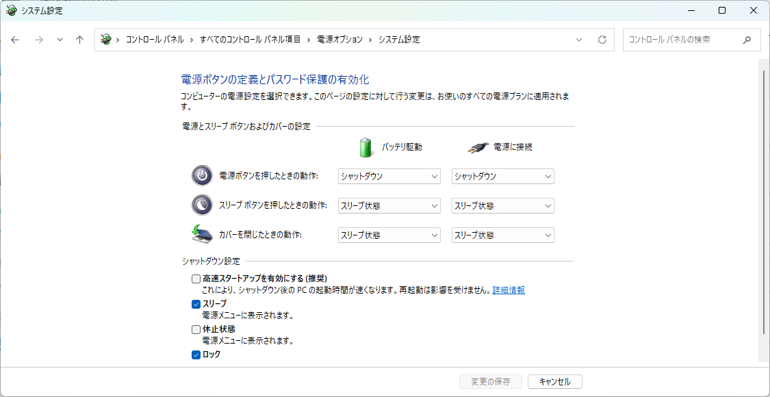Uncheck the ロック checkbox

196,355
